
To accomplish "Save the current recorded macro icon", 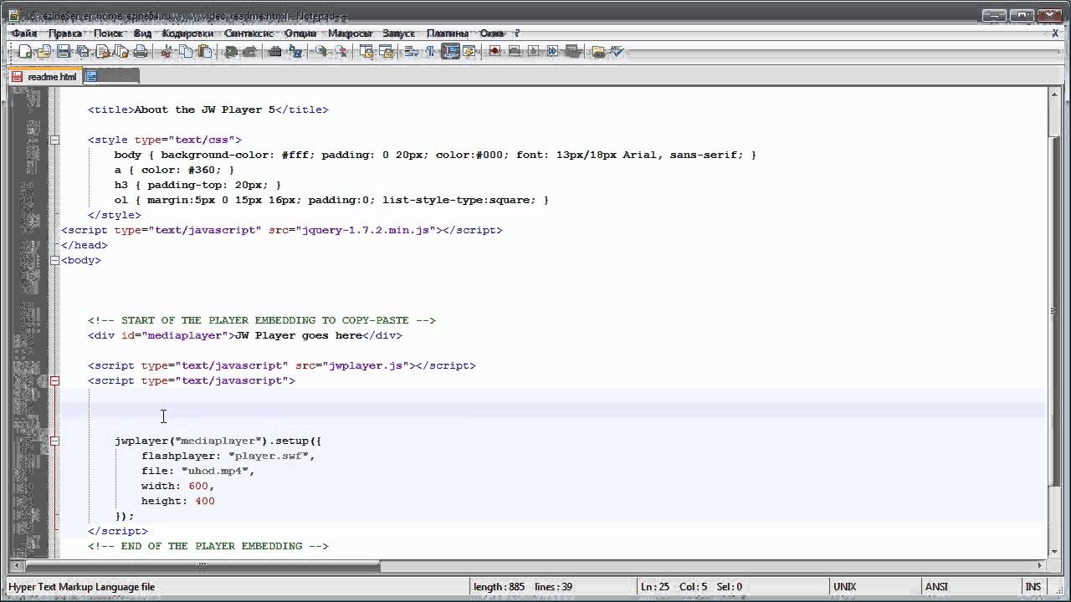I will [x=572, y=52].
